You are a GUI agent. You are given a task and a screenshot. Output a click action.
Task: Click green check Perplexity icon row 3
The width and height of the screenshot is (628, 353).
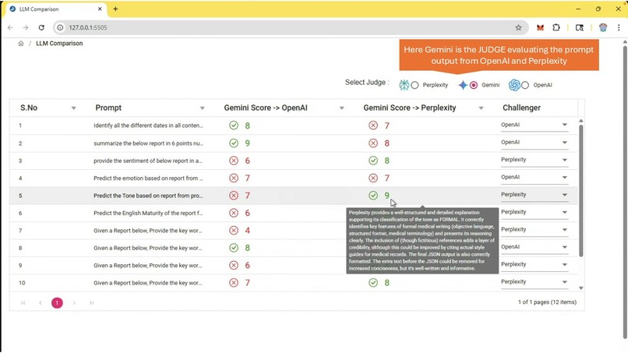373,161
